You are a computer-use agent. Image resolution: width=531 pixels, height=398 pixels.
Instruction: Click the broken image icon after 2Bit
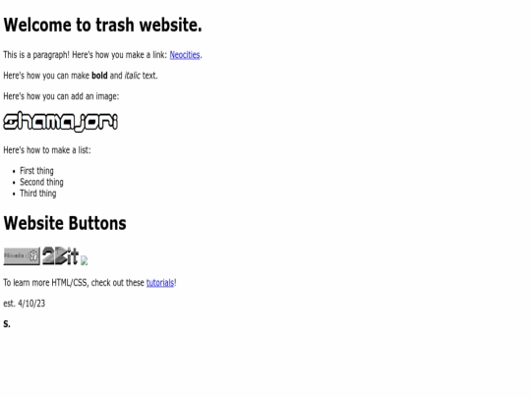[85, 260]
